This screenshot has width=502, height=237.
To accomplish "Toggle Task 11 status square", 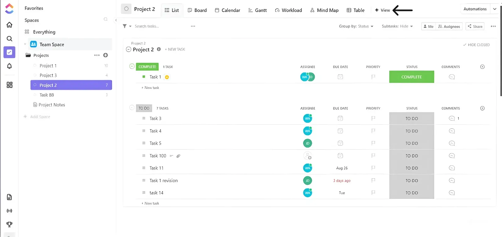I will (144, 168).
